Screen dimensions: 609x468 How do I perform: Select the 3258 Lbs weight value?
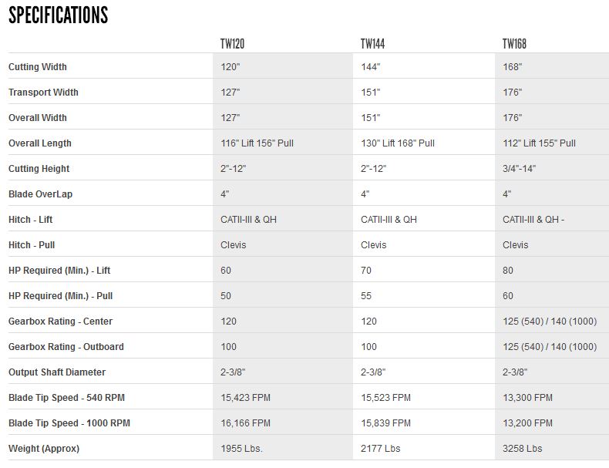[522, 449]
